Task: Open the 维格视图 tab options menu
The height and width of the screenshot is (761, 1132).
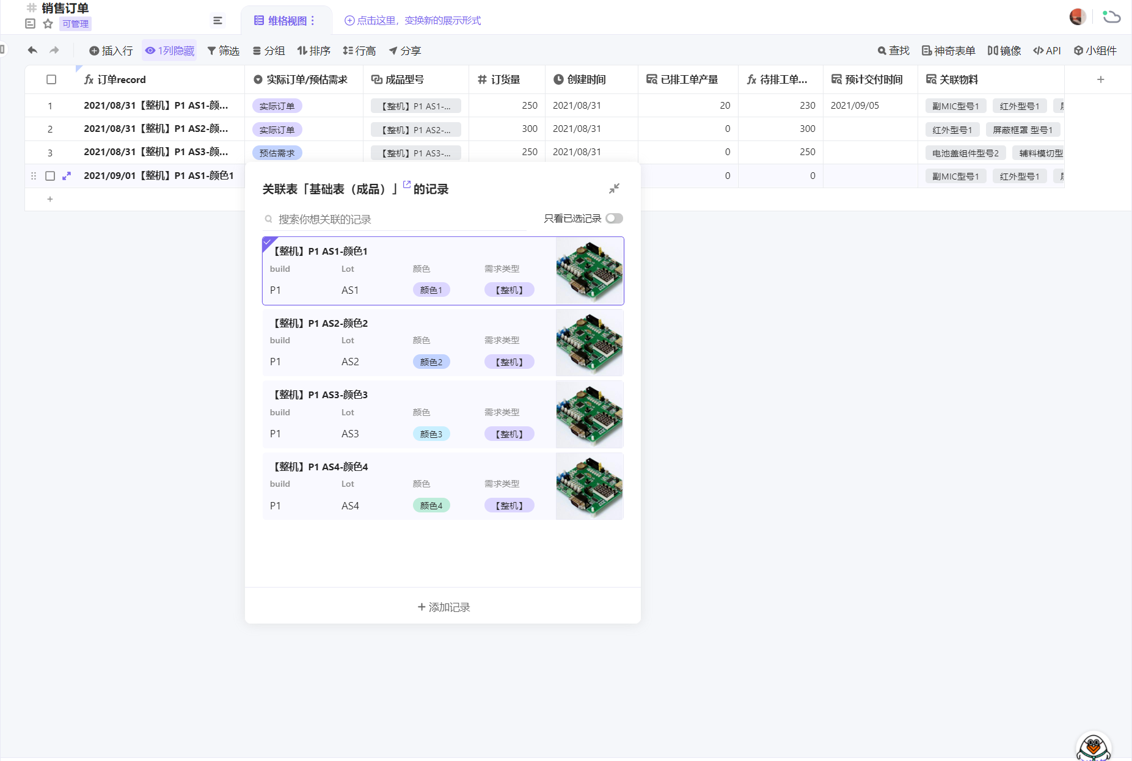Action: tap(313, 21)
